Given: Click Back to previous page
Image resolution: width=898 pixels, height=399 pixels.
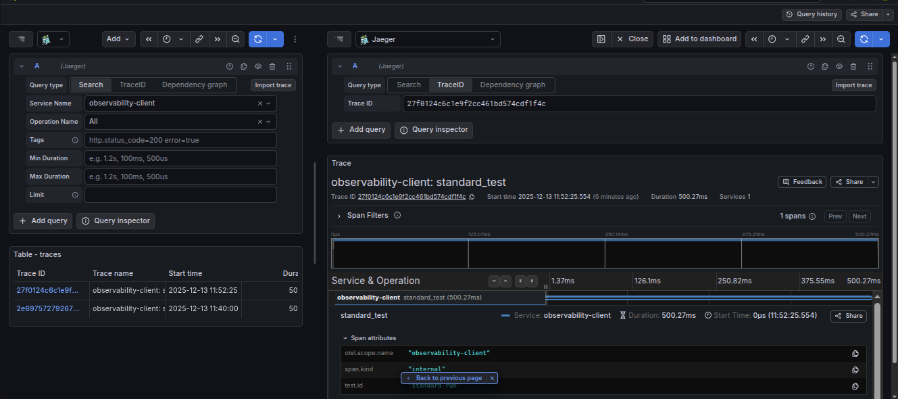Looking at the screenshot, I should click(x=444, y=378).
